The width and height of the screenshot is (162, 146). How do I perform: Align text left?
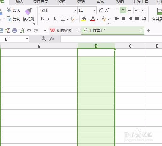(x=117, y=19)
